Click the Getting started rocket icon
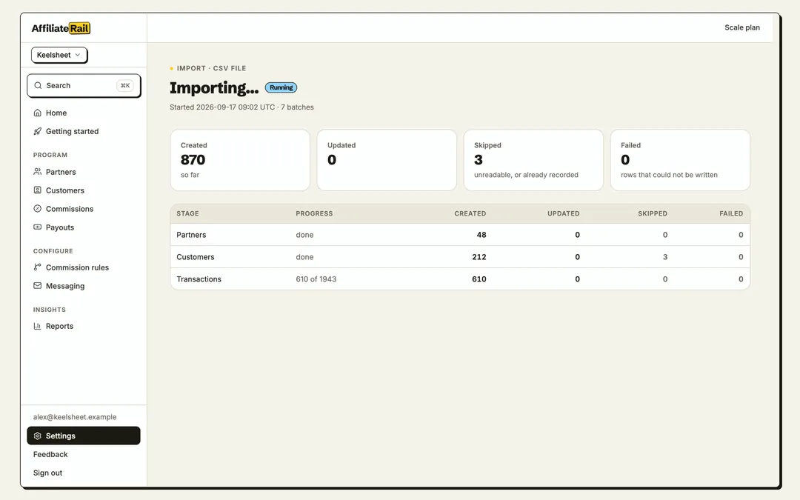Viewport: 800px width, 500px height. [37, 131]
